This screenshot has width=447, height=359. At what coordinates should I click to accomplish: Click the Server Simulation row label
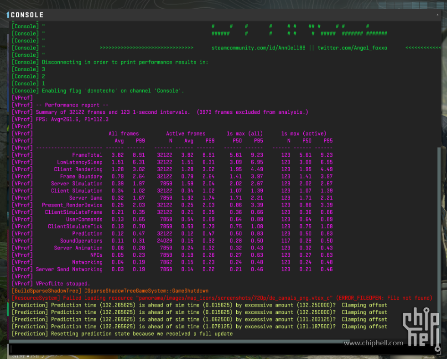pos(77,184)
